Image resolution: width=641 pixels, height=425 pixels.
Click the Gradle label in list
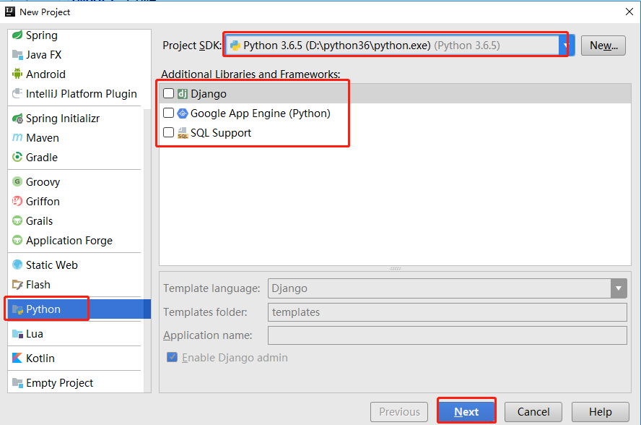click(42, 158)
